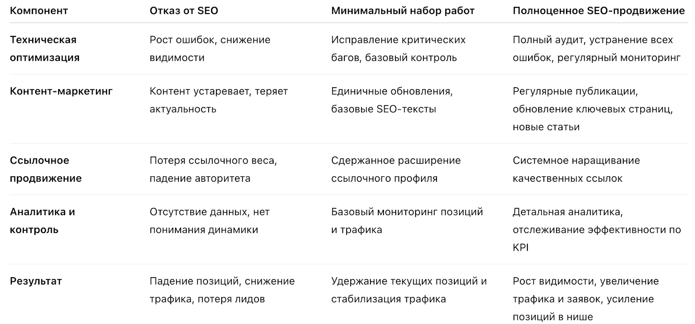Click the 'Контент-маркетинг' row label
Viewport: 695px width, 324px height.
[x=61, y=91]
